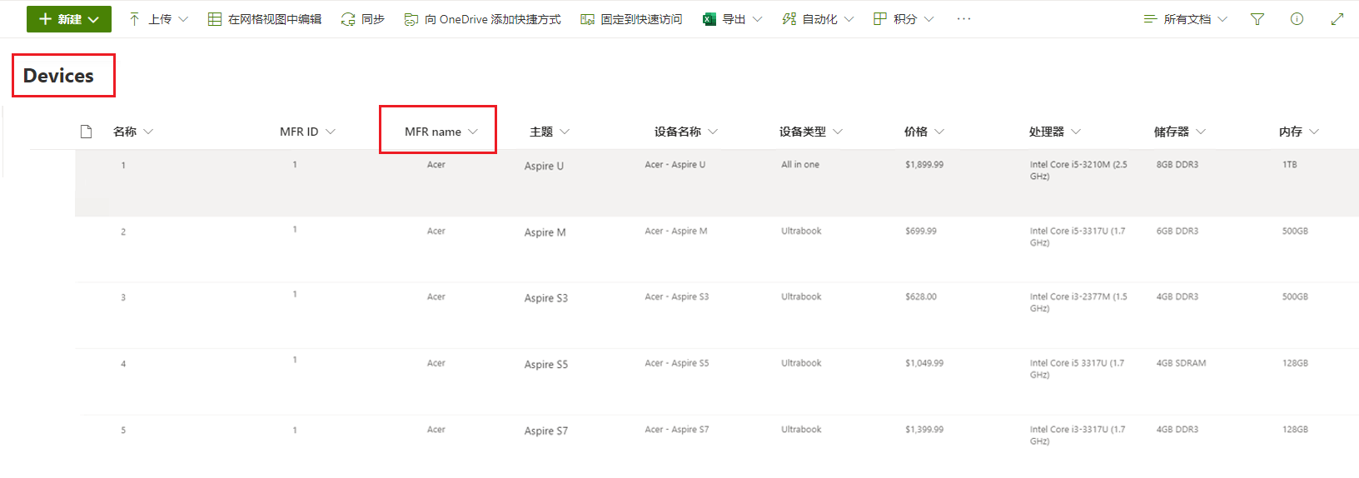Click the green 新建 button
Image resolution: width=1359 pixels, height=478 pixels.
tap(69, 19)
